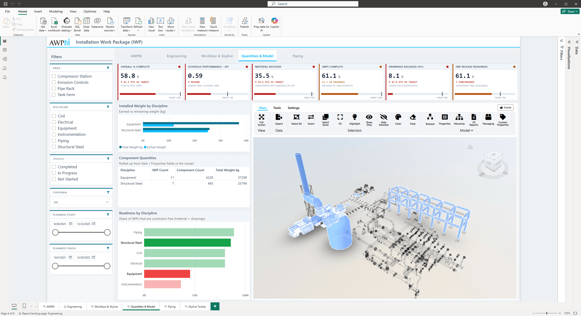Open the model Hierarchy tool
This screenshot has height=316, width=581.
pyautogui.click(x=459, y=120)
